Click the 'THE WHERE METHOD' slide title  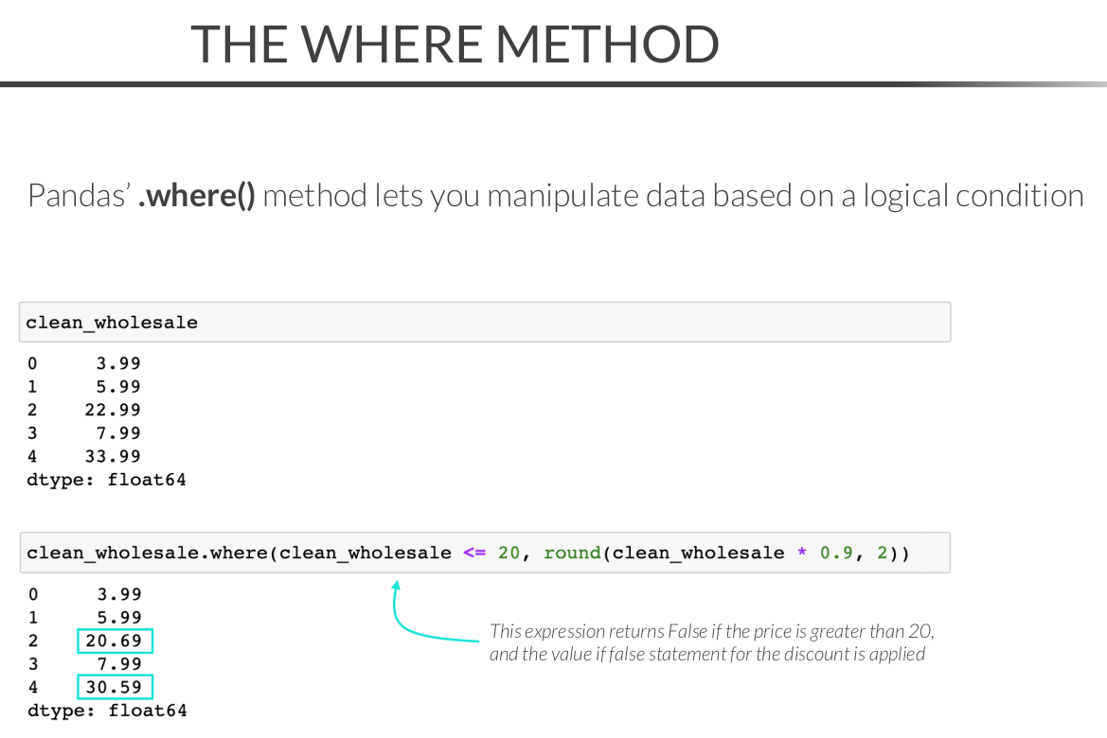(x=455, y=44)
